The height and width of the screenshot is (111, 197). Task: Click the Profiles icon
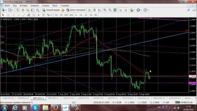[x=10, y=10]
